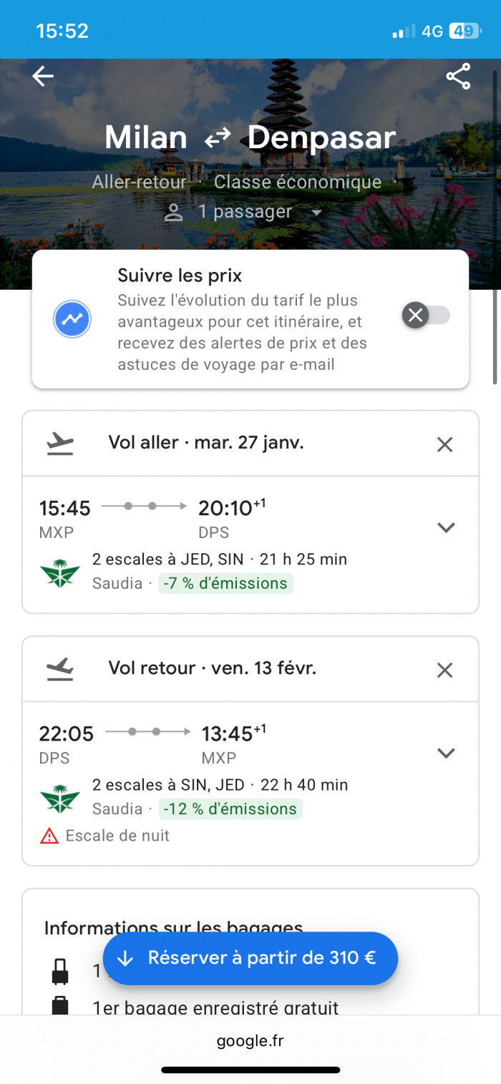Select the Classe économique option

coord(298,182)
